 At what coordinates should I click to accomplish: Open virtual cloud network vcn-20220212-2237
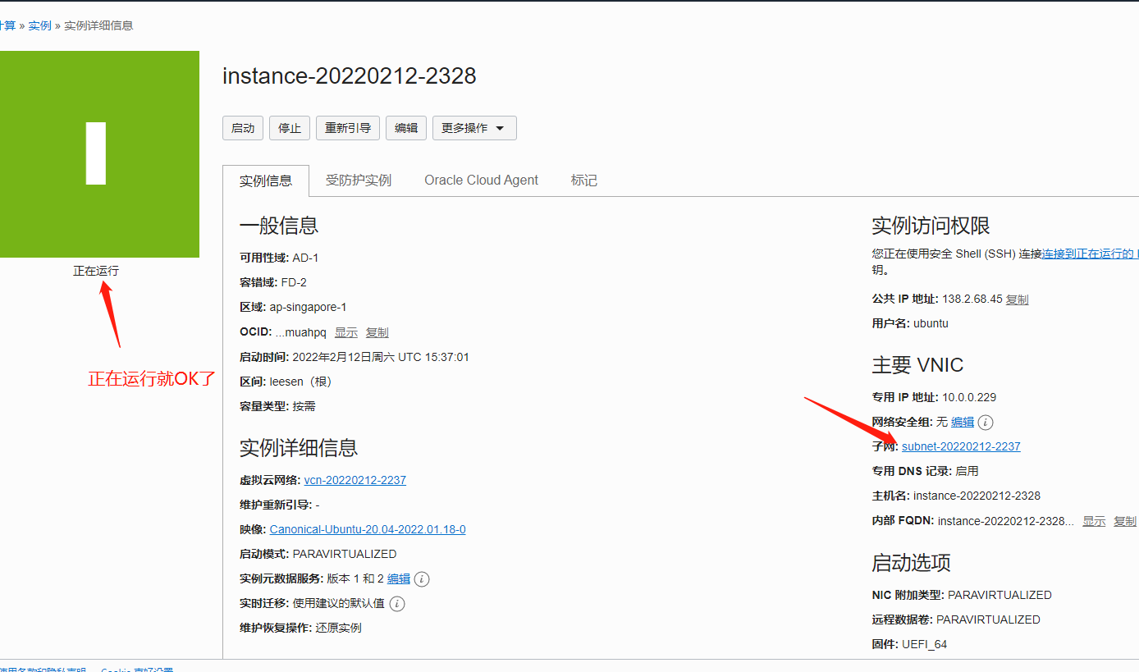tap(355, 479)
